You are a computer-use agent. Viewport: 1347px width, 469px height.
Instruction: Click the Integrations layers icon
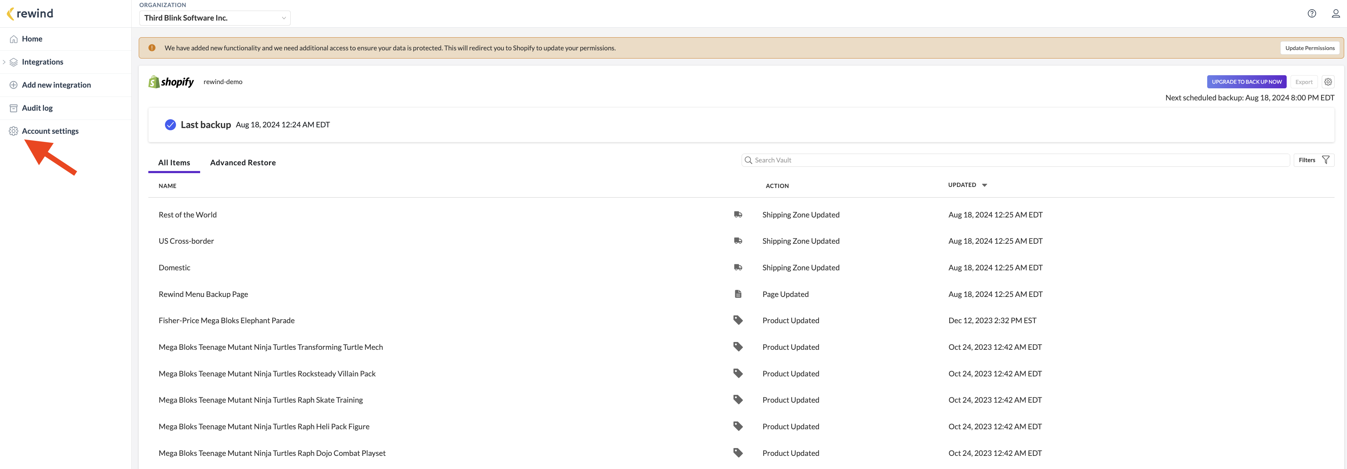(x=13, y=62)
